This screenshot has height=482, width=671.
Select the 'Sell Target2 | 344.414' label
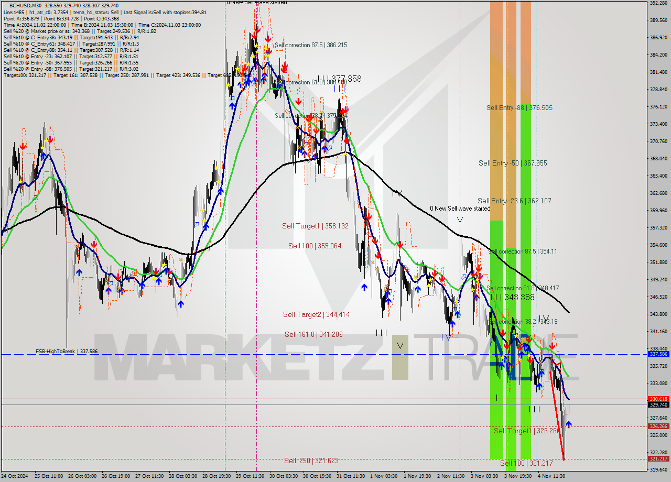pyautogui.click(x=316, y=314)
